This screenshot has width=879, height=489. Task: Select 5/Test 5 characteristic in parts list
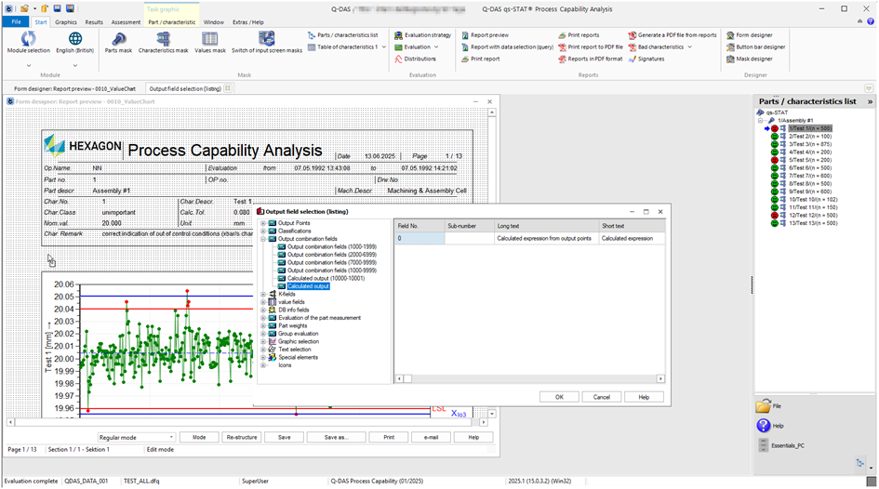point(810,160)
